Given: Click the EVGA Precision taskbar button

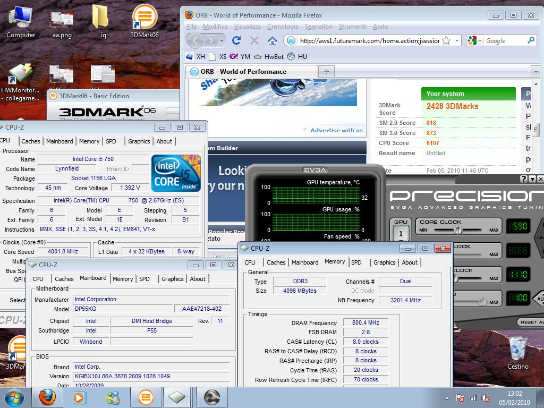Looking at the screenshot, I should pos(212,397).
